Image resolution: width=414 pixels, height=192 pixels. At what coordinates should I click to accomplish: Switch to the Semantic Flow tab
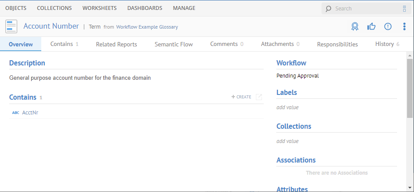tap(173, 44)
